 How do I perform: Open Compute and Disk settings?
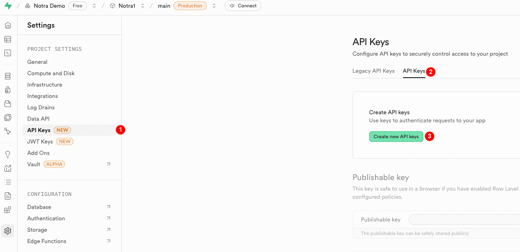[51, 73]
